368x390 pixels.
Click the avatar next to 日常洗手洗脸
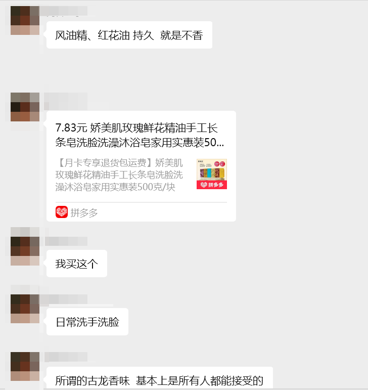(25, 309)
